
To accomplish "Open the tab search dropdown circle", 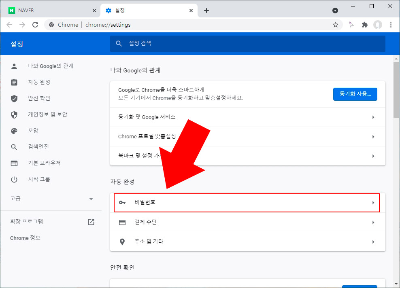I will click(x=335, y=11).
